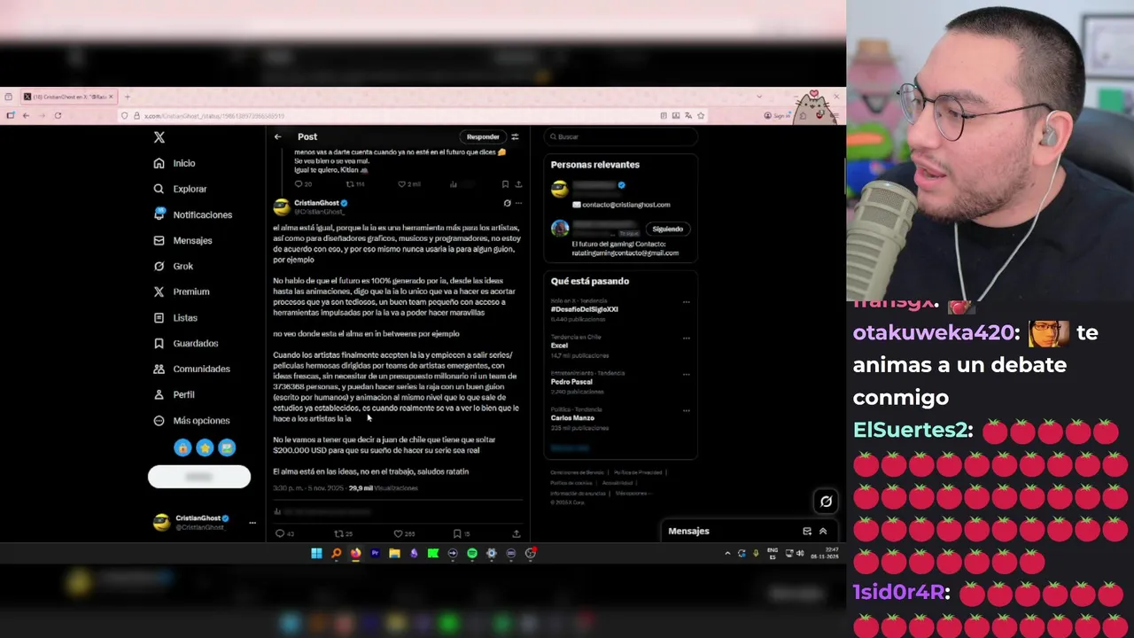Viewport: 1134px width, 638px height.
Task: Open Mensajes from the left sidebar
Action: (x=183, y=240)
